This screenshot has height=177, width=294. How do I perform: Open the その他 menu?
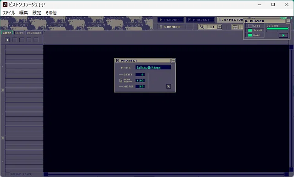click(51, 13)
